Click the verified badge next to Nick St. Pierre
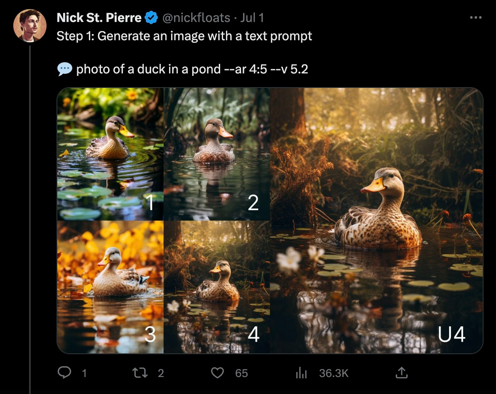Screen dimensions: 496x394 [x=150, y=17]
